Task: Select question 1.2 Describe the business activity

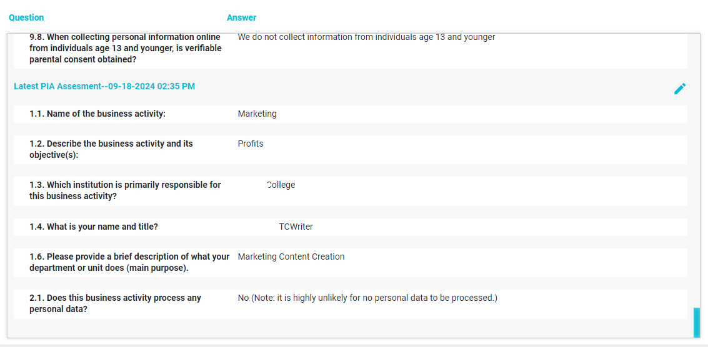Action: (111, 149)
